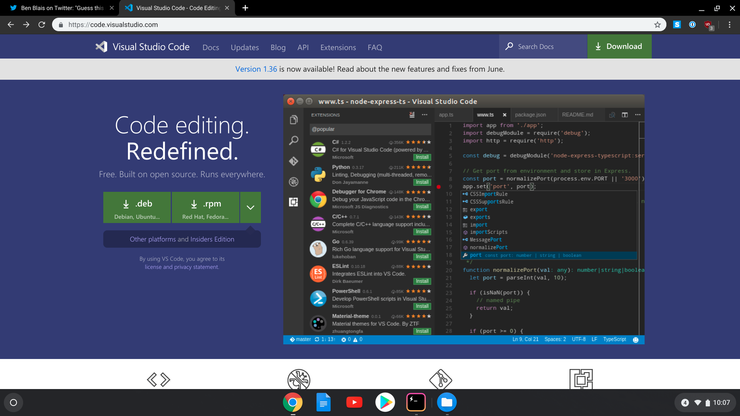The image size is (740, 416).
Task: Download the .rpm package for Red Hat, Fedora
Action: point(205,207)
